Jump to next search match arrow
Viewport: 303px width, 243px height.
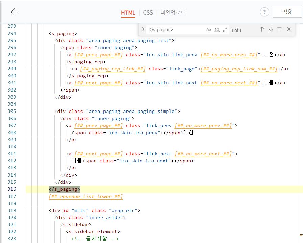pos(271,29)
